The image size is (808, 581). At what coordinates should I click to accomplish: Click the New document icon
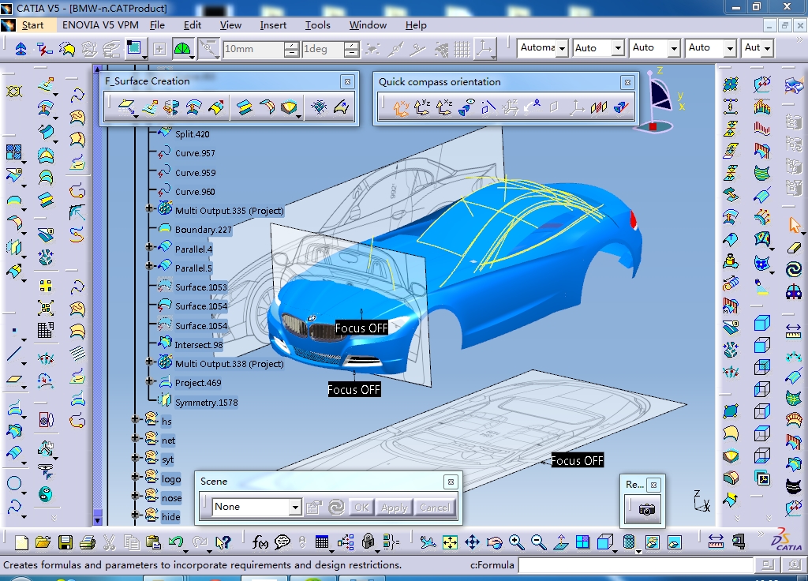click(21, 542)
